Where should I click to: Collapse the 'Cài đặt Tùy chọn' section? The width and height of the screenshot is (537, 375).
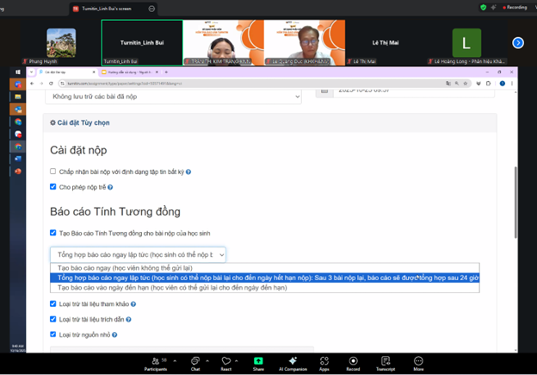click(81, 122)
